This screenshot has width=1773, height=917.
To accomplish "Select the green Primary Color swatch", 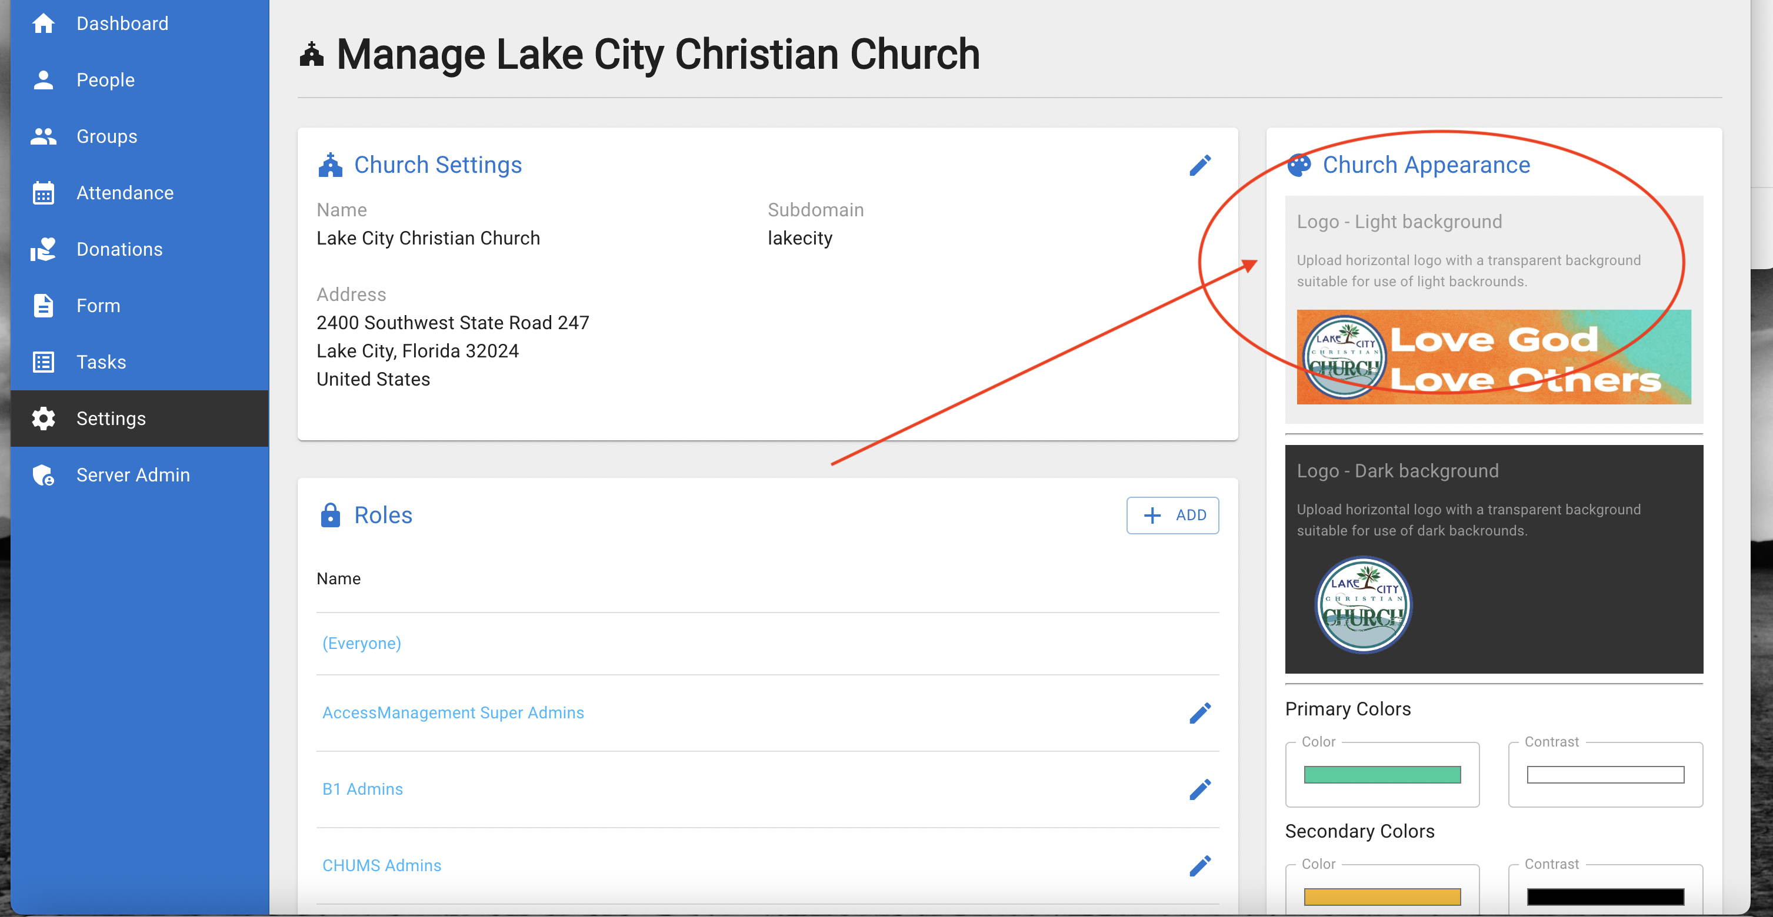I will coord(1381,775).
